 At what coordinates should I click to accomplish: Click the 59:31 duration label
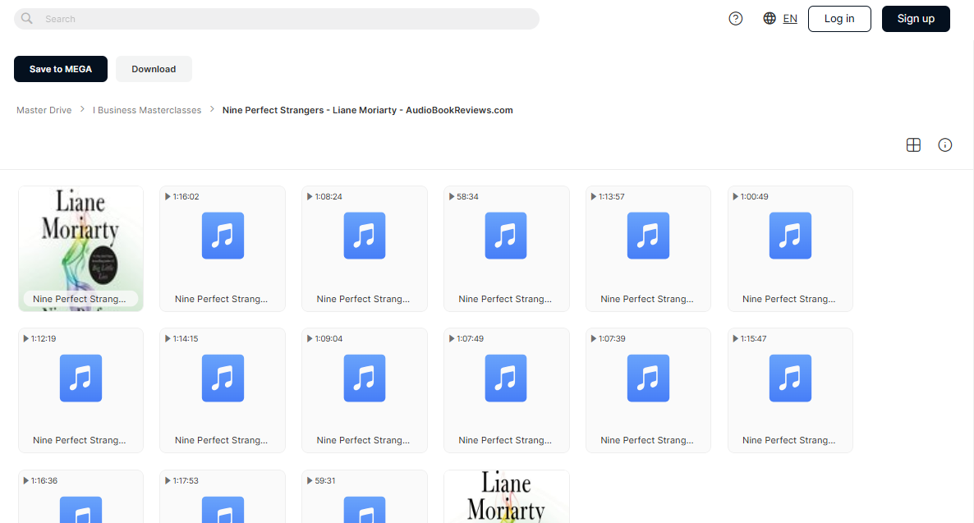tap(325, 481)
